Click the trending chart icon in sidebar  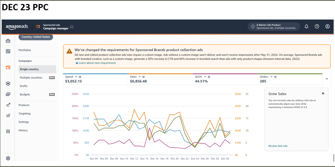pos(8,105)
